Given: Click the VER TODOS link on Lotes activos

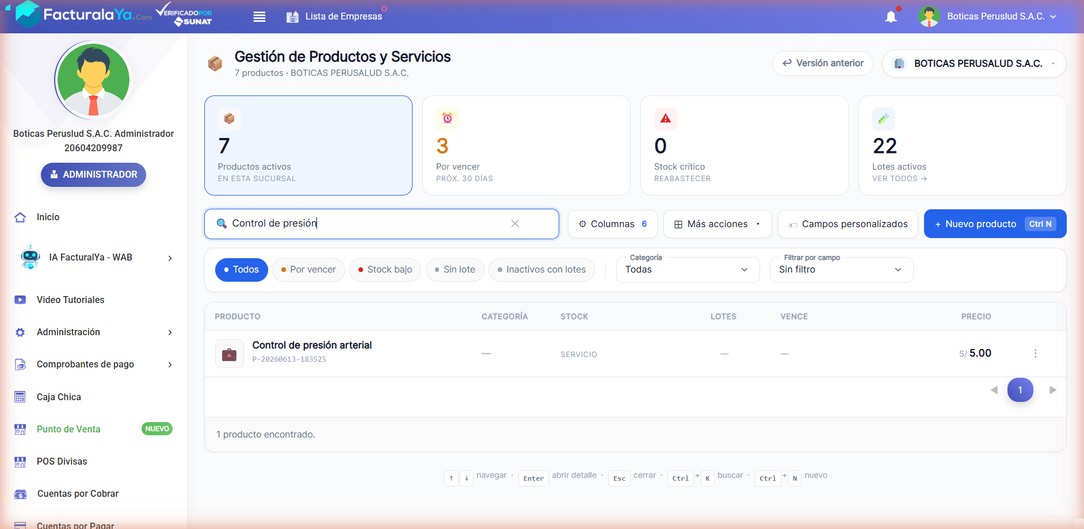Looking at the screenshot, I should [x=899, y=179].
